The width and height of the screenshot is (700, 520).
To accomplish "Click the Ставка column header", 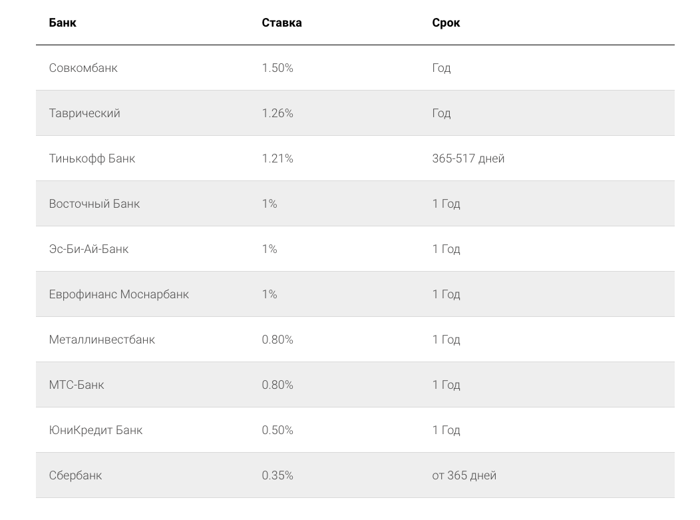I will coord(281,23).
